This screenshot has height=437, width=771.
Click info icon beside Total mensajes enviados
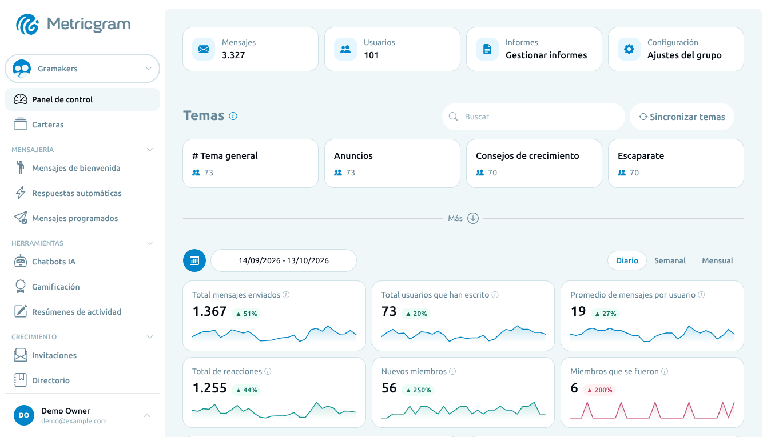point(286,295)
